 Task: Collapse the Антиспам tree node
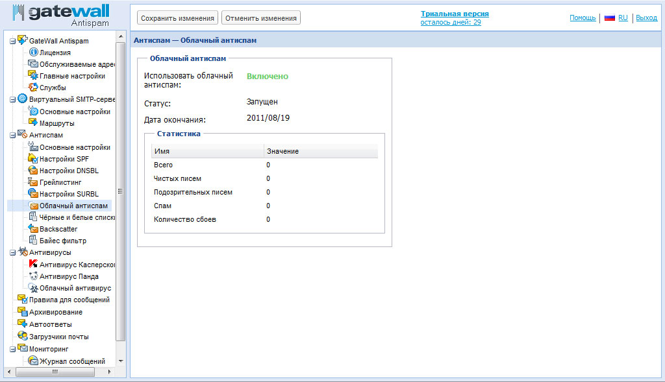(13, 135)
